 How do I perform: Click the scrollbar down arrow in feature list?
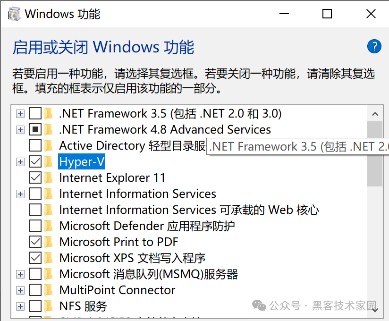[x=375, y=310]
